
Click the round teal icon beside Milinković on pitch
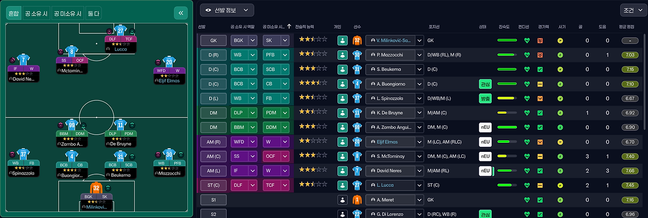click(x=108, y=188)
